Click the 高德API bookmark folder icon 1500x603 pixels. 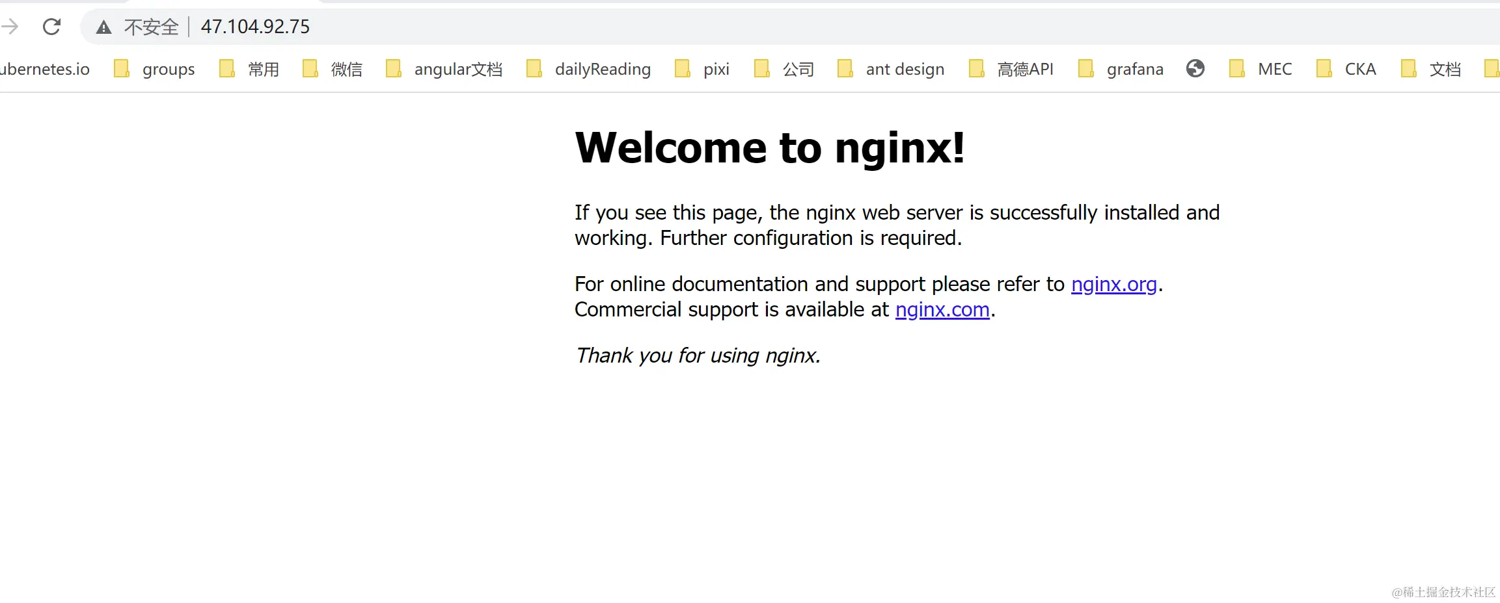(977, 68)
